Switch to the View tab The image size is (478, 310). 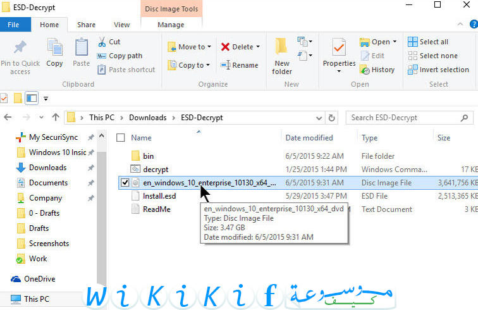(x=121, y=25)
